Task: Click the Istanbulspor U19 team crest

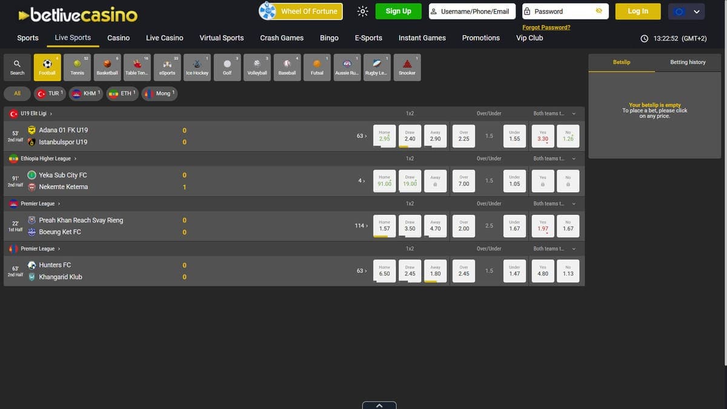Action: point(32,142)
